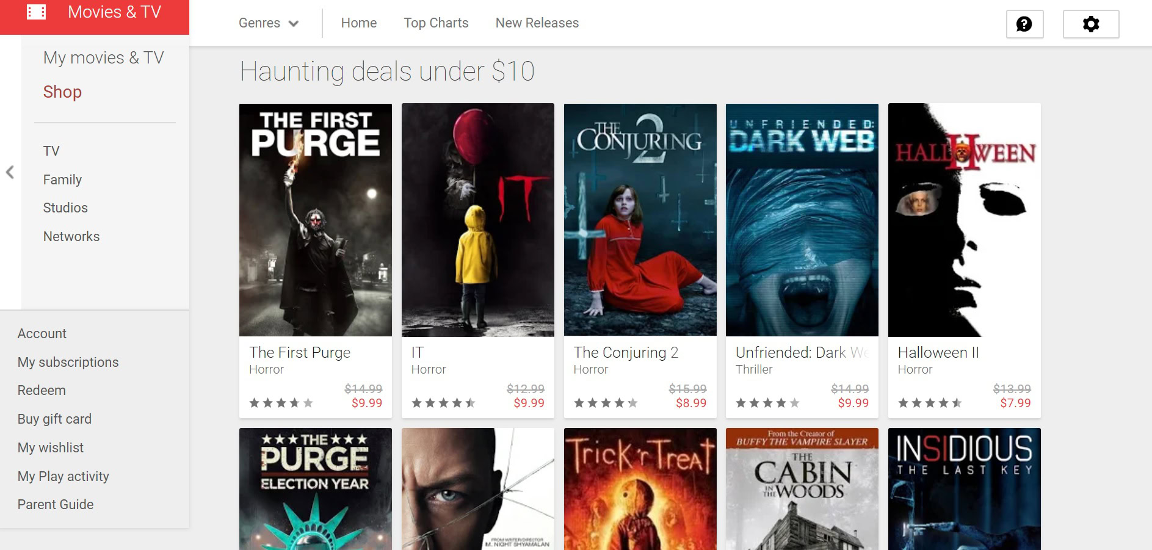This screenshot has height=550, width=1152.
Task: Click The Conjuring 2 title
Action: tap(626, 352)
